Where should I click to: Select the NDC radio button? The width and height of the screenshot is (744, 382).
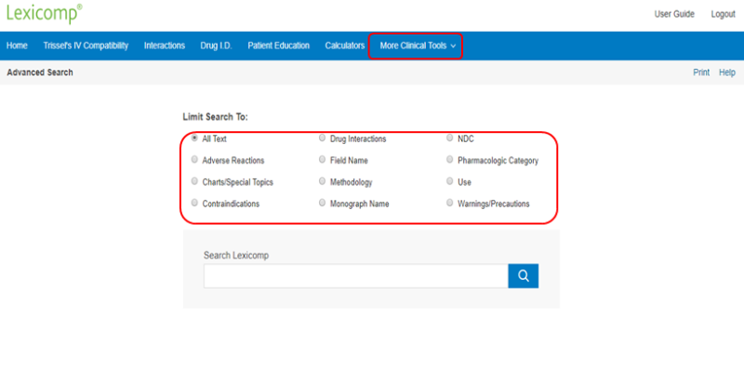450,138
